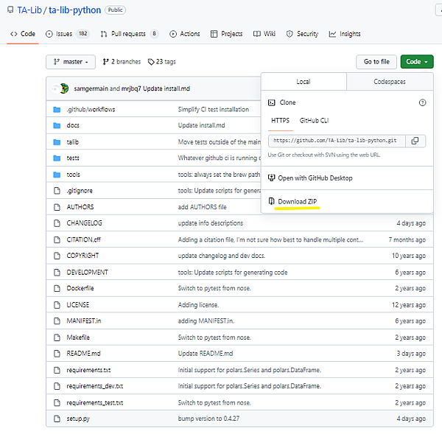The image size is (442, 434).
Task: Click the file icon next to Dockerfile
Action: click(57, 288)
